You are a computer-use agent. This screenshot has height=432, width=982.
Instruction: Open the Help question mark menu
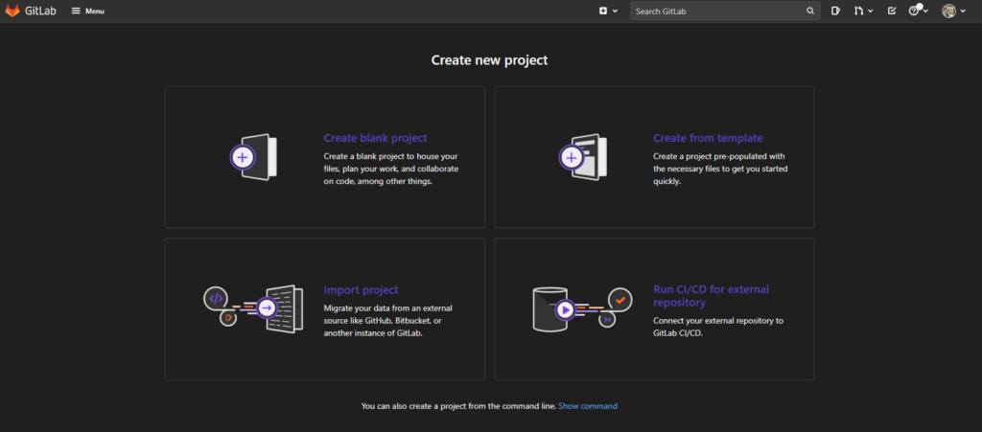(918, 11)
